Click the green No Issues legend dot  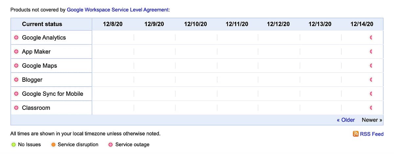(13, 145)
